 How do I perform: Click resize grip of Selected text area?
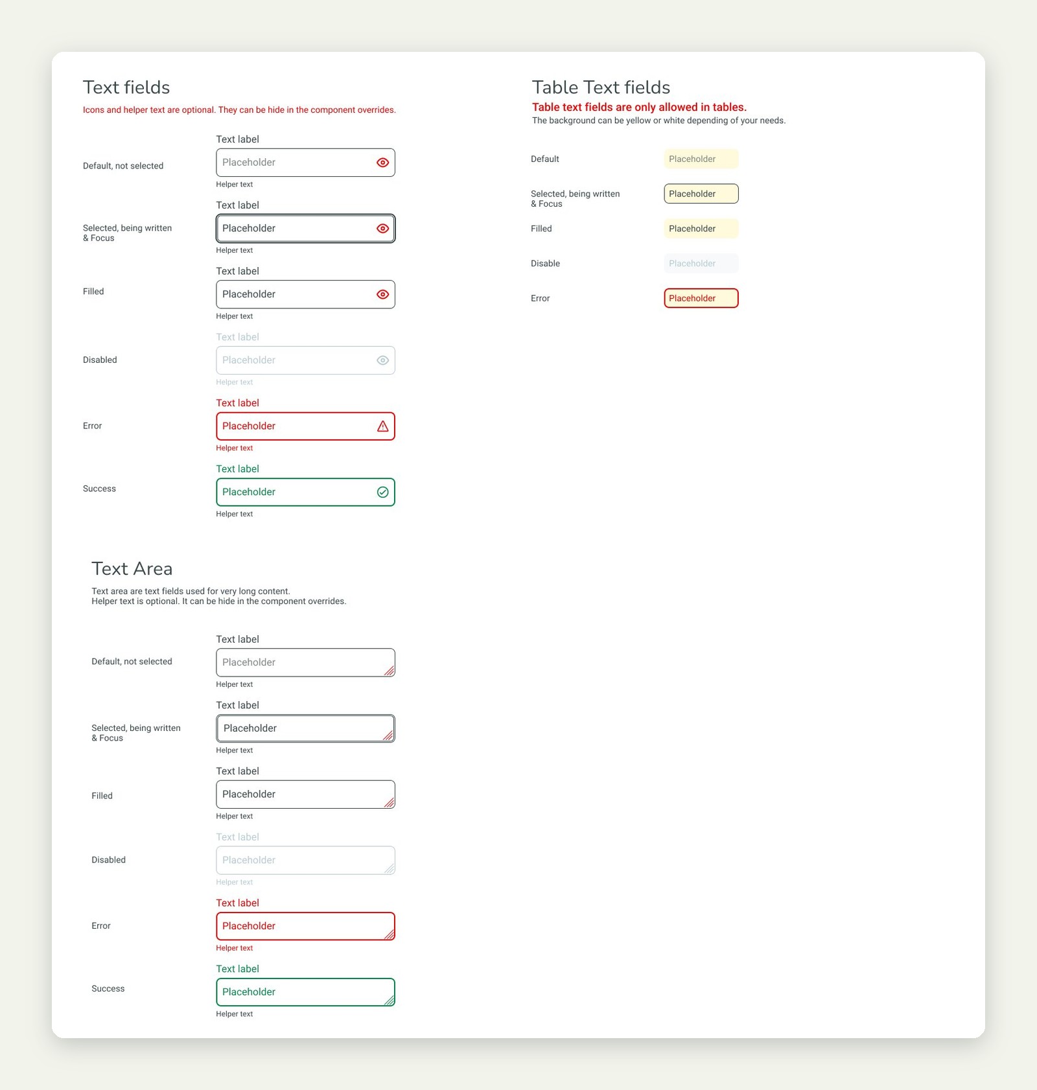pyautogui.click(x=389, y=736)
